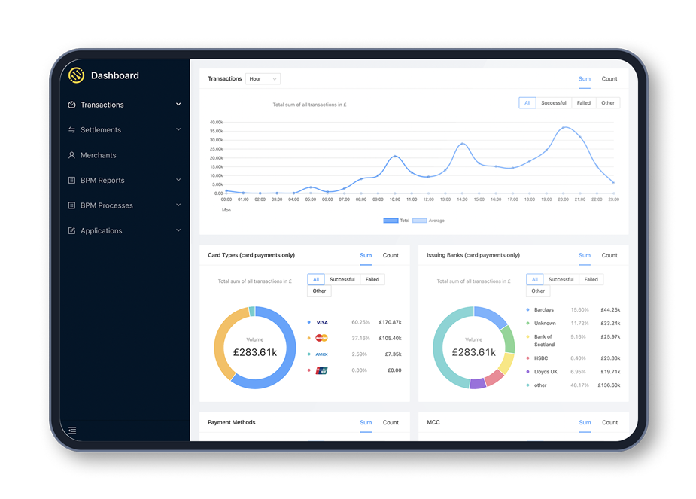The image size is (696, 499).
Task: Toggle Average series in chart legend
Action: (428, 221)
